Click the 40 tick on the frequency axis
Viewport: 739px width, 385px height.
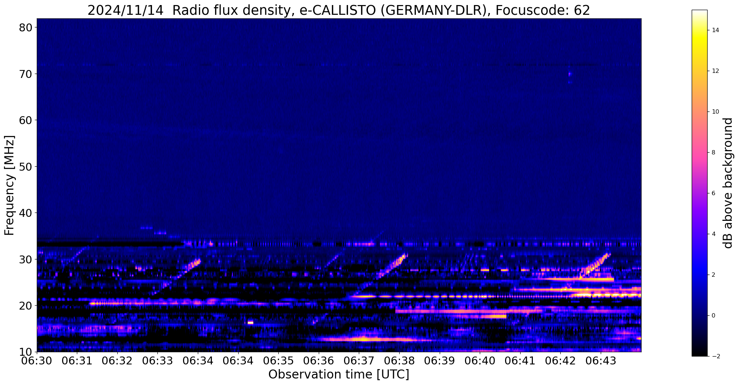(26, 213)
